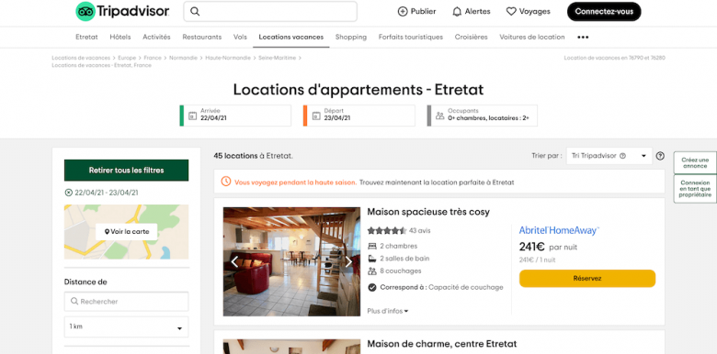This screenshot has width=717, height=354.
Task: Expand the more options ellipsis menu
Action: point(583,38)
